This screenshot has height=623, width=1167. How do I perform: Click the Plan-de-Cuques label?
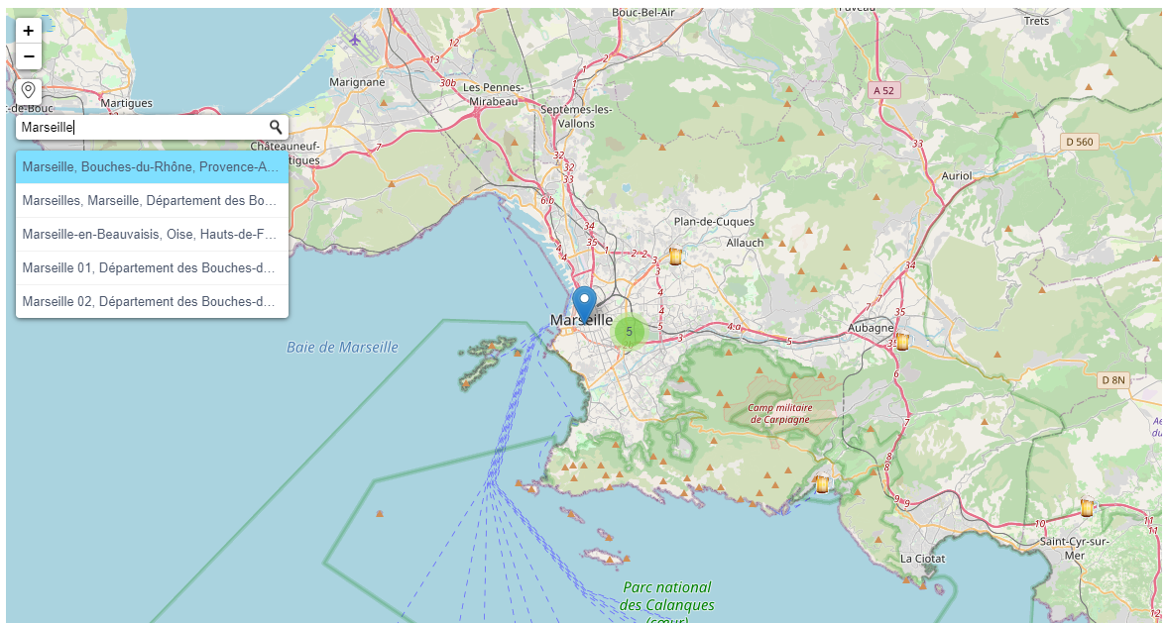click(714, 222)
